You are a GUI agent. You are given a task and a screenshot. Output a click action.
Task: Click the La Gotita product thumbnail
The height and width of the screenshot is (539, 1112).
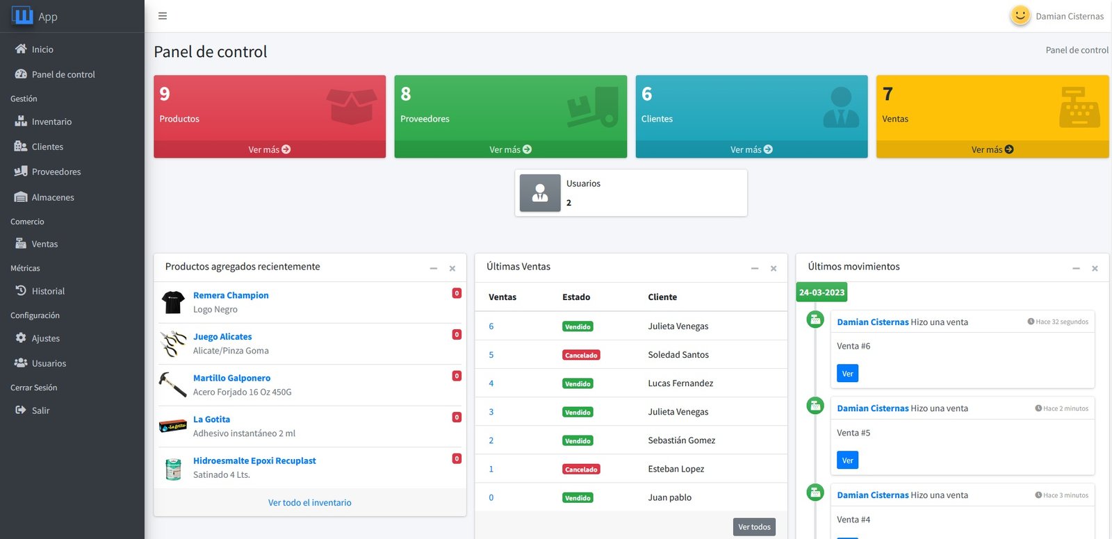173,426
